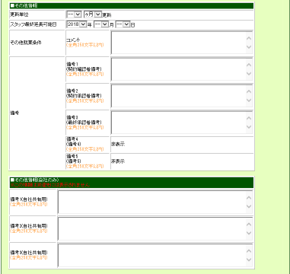Click the 備考2 (自社共有用) text area
Viewport: 290px width, 274px height.
[x=155, y=228]
